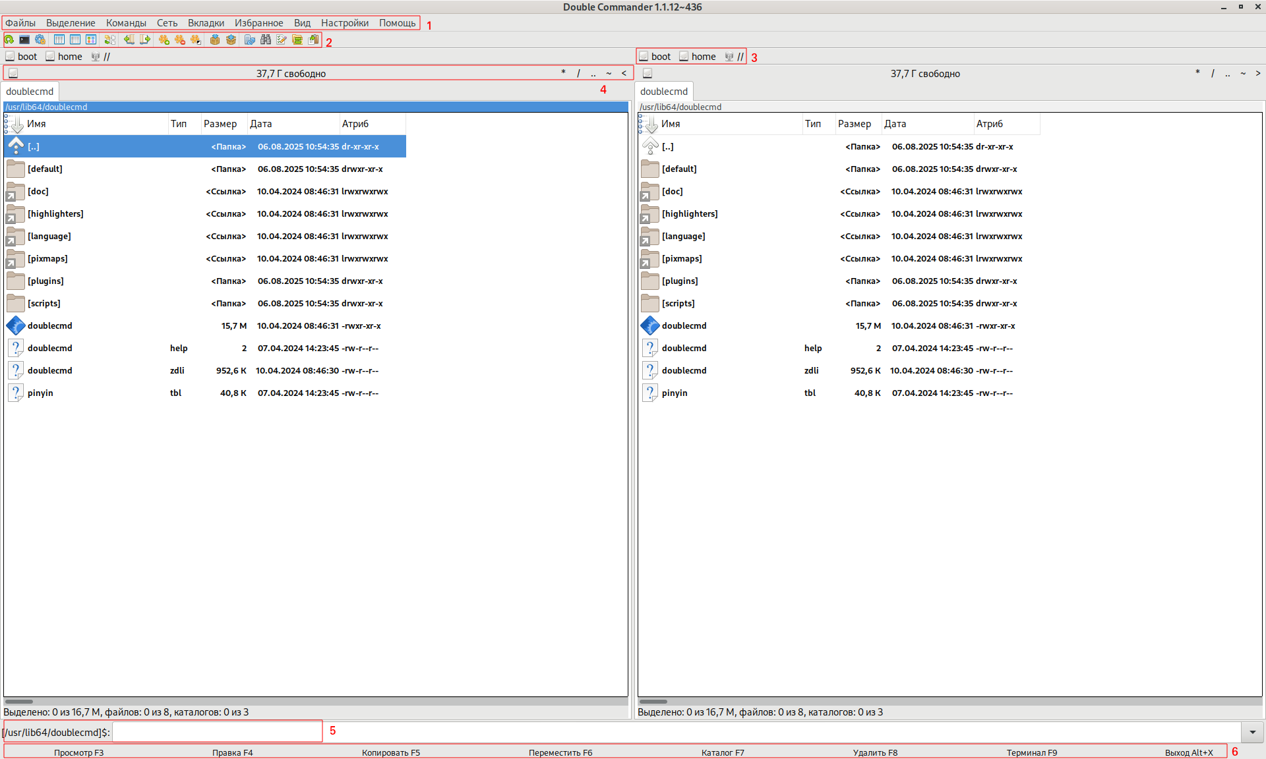Select the right panel home drive button
The height and width of the screenshot is (759, 1266).
click(698, 57)
